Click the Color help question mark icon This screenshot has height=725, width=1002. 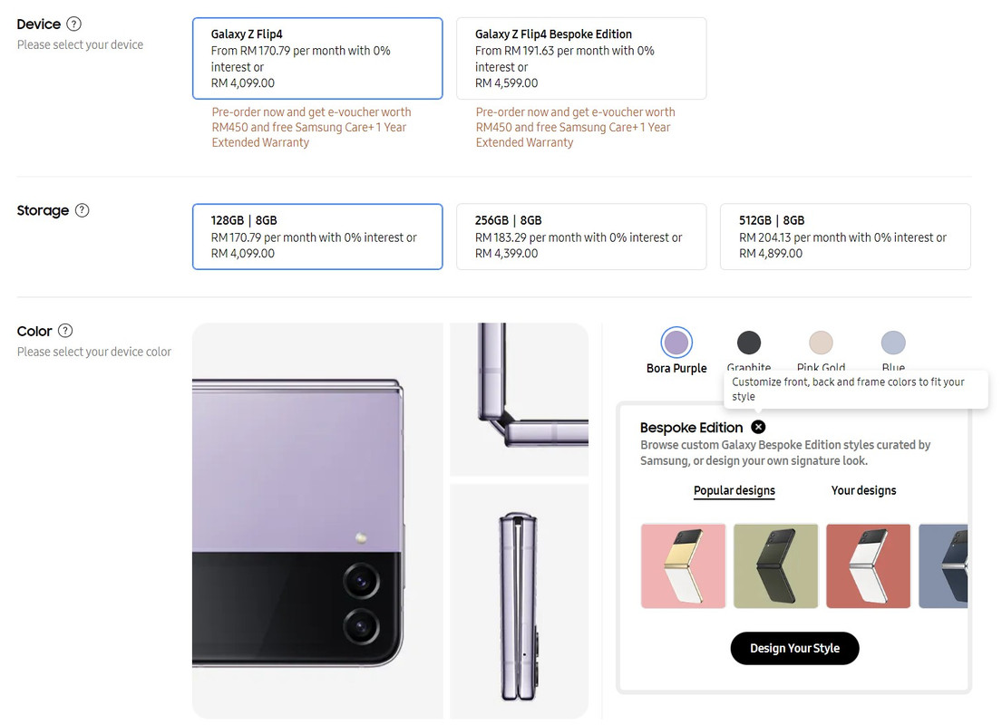pyautogui.click(x=65, y=331)
